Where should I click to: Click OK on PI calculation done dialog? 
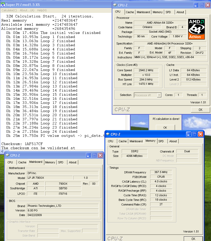165,128
